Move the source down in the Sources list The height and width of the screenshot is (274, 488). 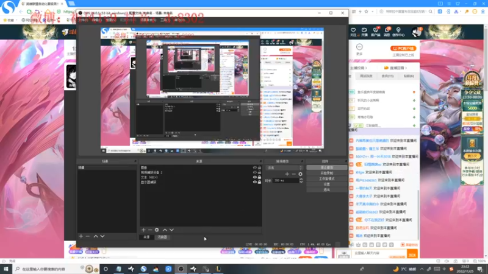tap(171, 230)
